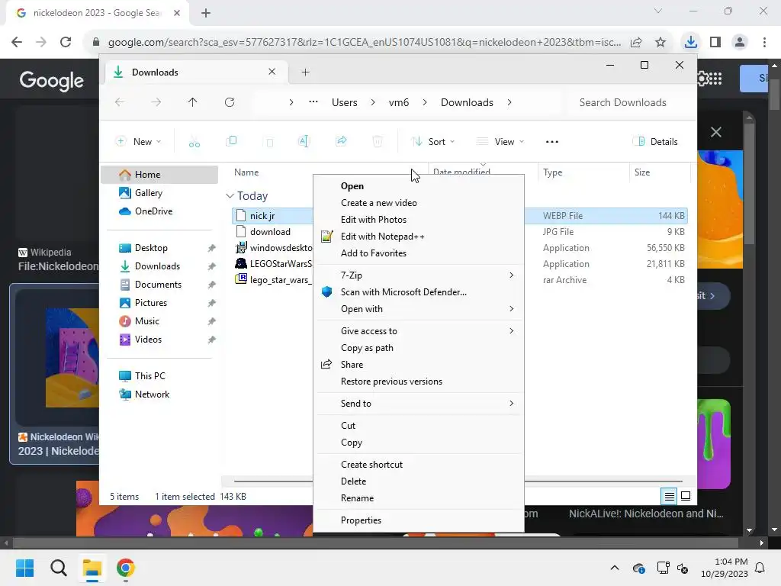Open Chrome downloads icon in browser toolbar

(690, 42)
